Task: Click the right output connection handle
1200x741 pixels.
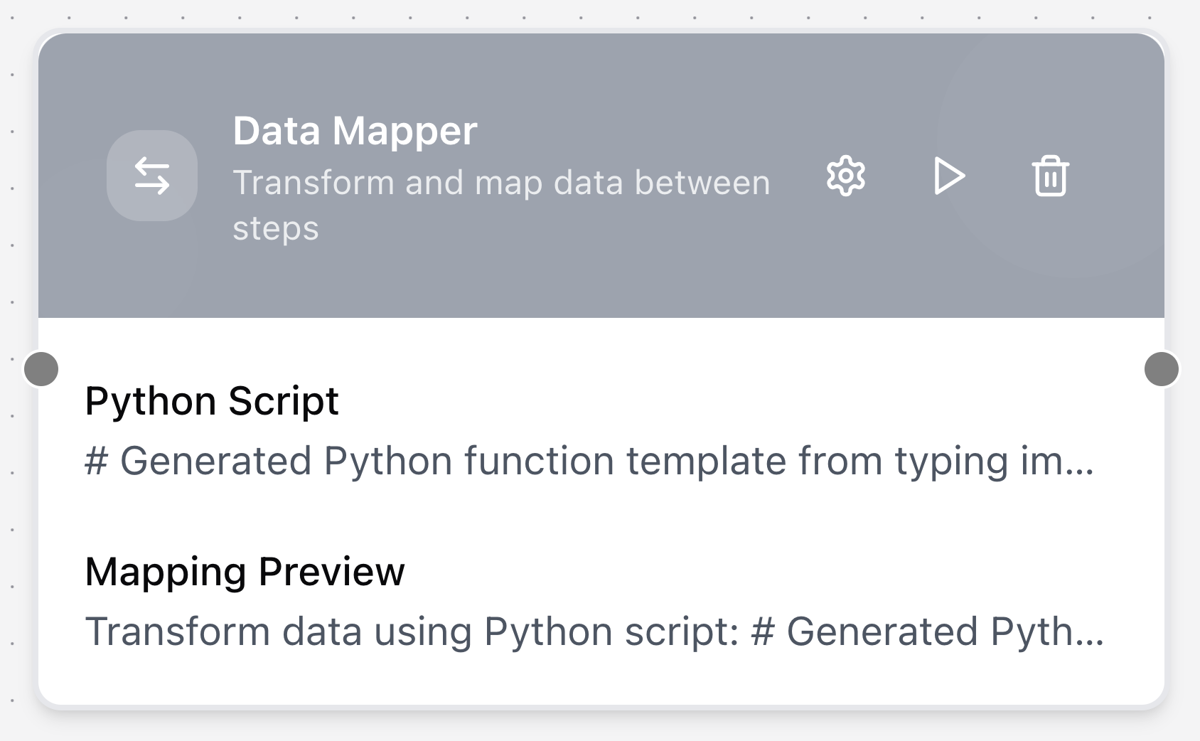Action: pyautogui.click(x=1161, y=369)
